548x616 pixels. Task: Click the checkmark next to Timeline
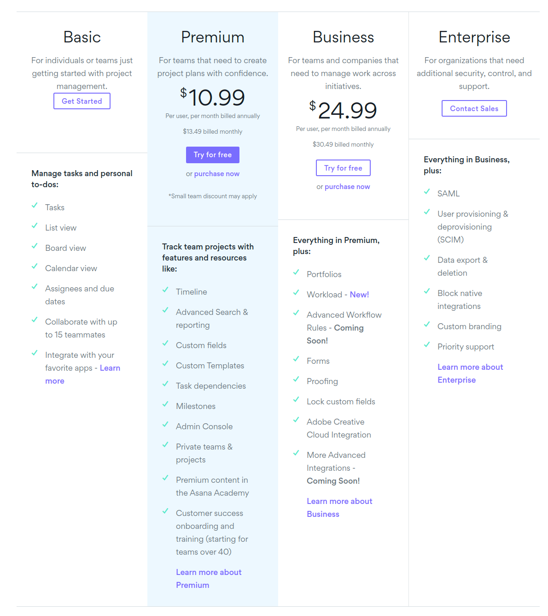pos(166,290)
